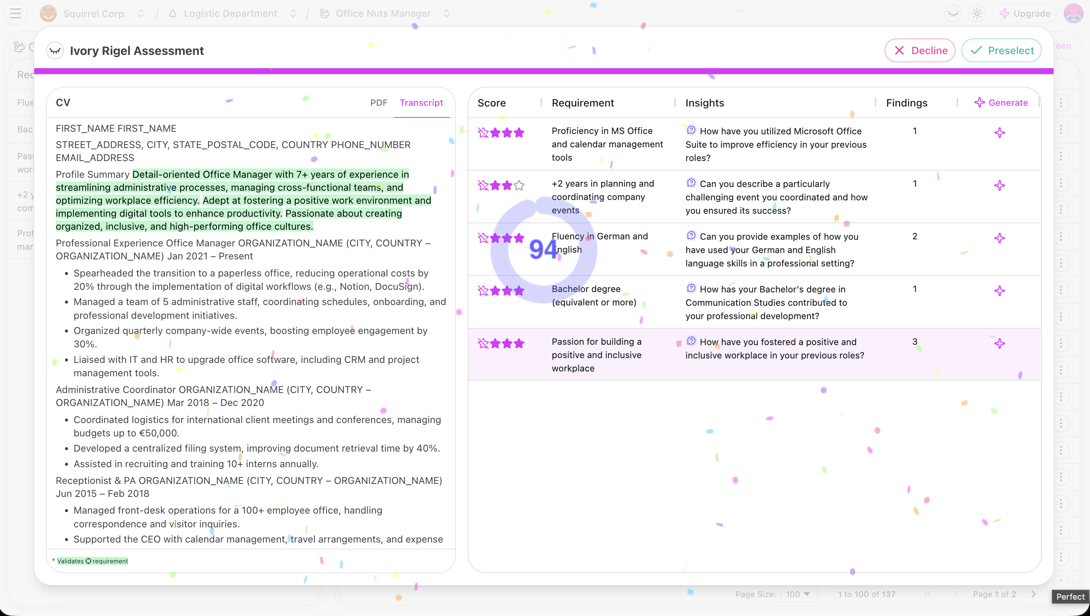The image size is (1090, 616).
Task: Select the Transcript tab
Action: coord(421,102)
